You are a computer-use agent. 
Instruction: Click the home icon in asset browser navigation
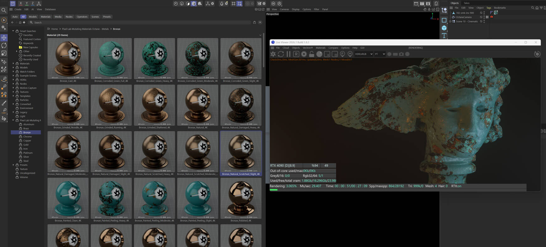pyautogui.click(x=20, y=23)
